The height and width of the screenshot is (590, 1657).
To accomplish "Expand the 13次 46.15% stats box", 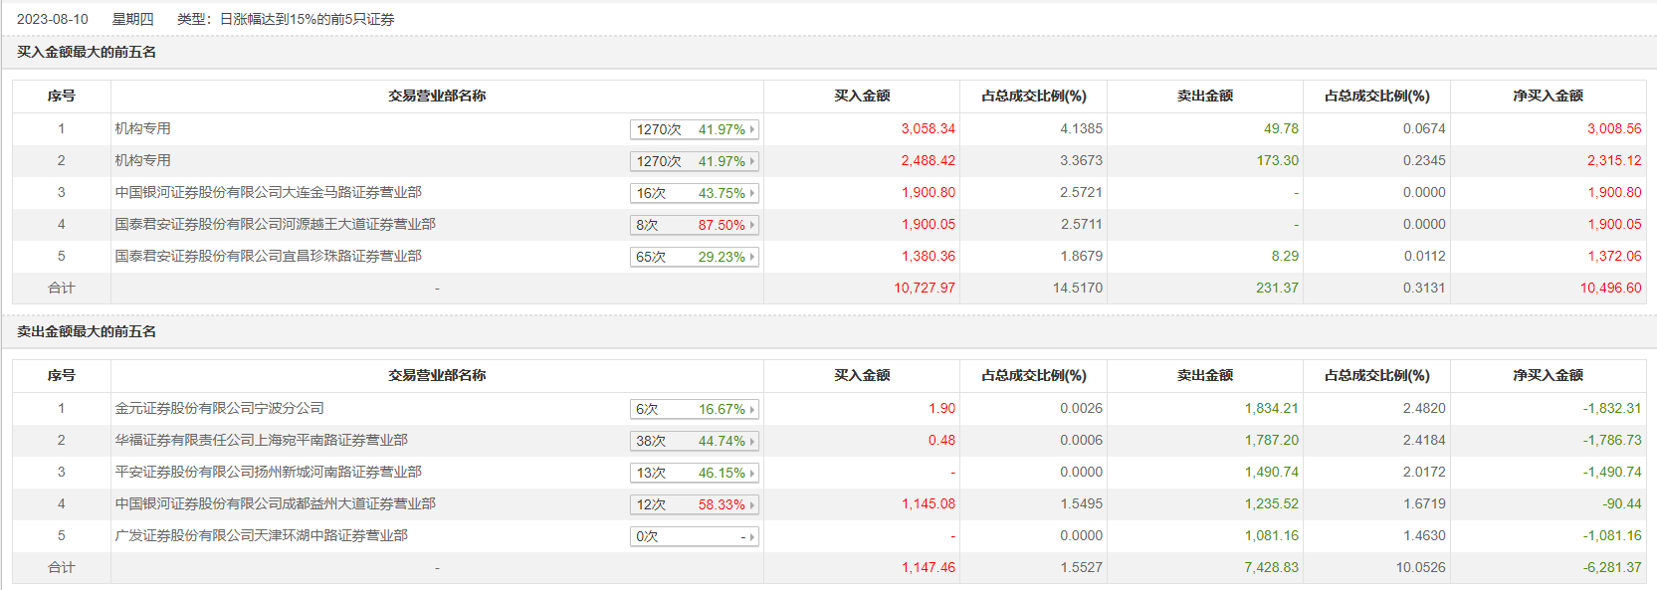I will 694,473.
